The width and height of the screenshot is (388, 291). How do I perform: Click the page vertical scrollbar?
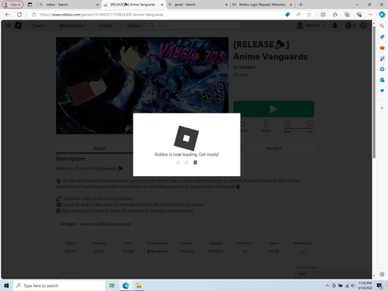click(x=374, y=92)
